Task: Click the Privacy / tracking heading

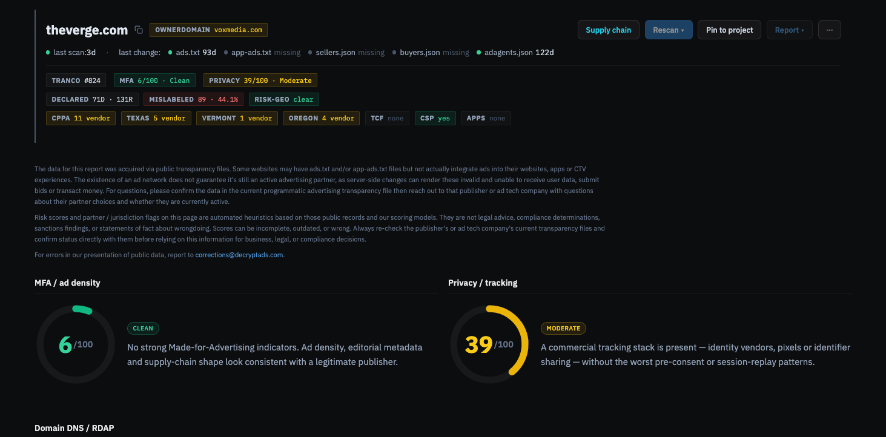Action: (x=483, y=283)
